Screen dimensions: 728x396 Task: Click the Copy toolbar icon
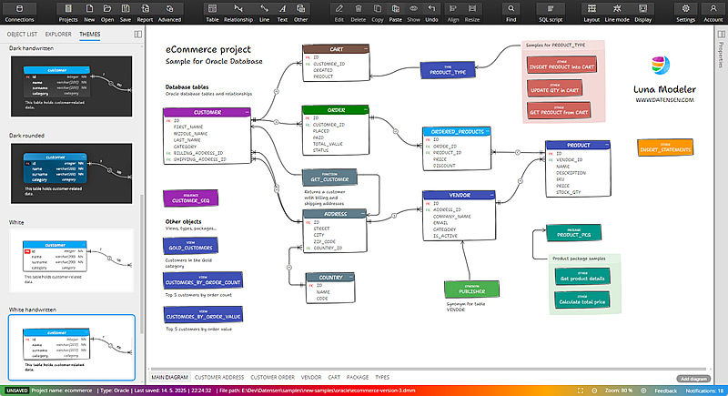(378, 13)
